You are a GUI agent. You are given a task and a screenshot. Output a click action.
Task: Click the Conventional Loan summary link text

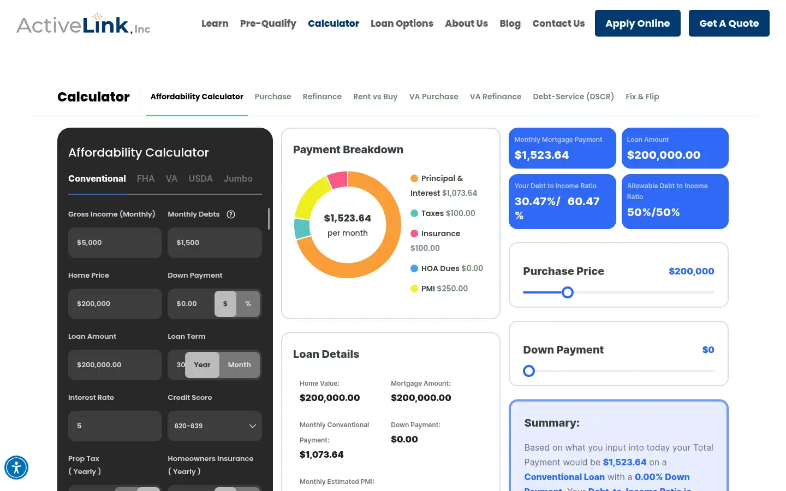click(x=564, y=477)
